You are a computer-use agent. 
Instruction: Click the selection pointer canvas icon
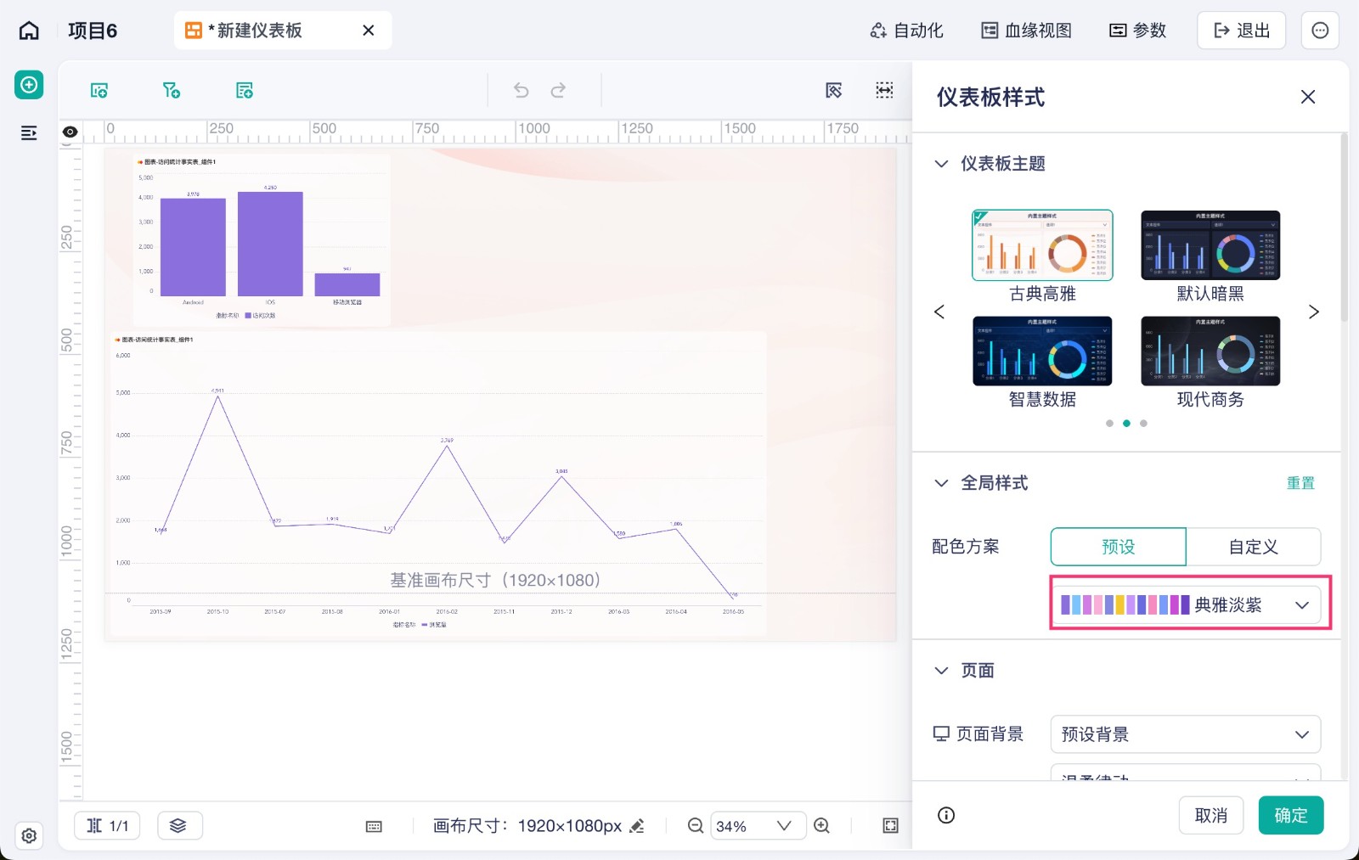point(834,90)
